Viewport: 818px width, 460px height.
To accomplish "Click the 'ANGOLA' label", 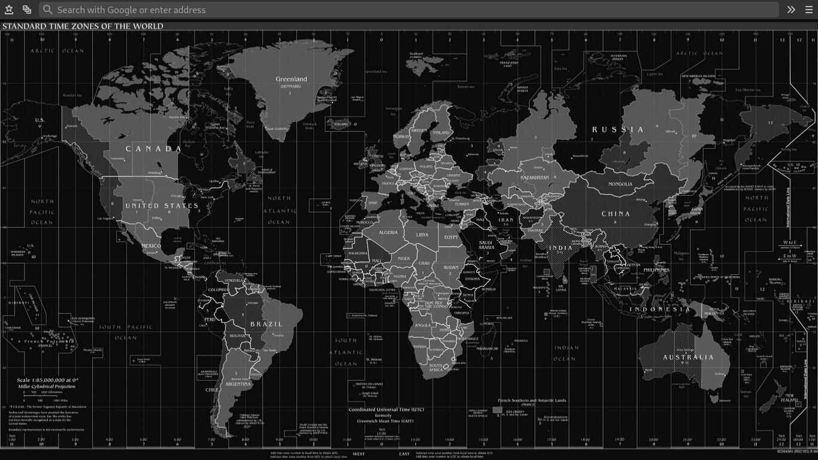I will [423, 325].
